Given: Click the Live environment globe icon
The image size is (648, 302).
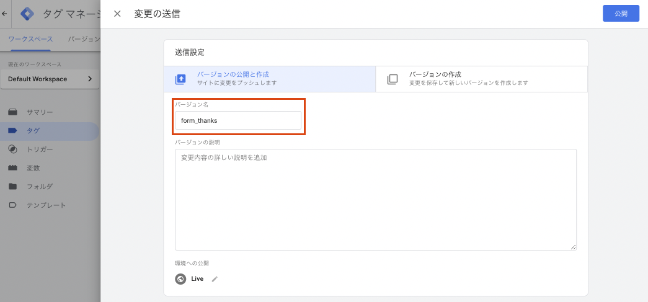Looking at the screenshot, I should pyautogui.click(x=180, y=279).
